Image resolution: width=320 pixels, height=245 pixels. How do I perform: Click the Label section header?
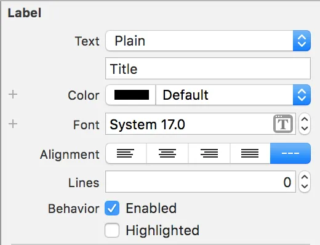(25, 13)
